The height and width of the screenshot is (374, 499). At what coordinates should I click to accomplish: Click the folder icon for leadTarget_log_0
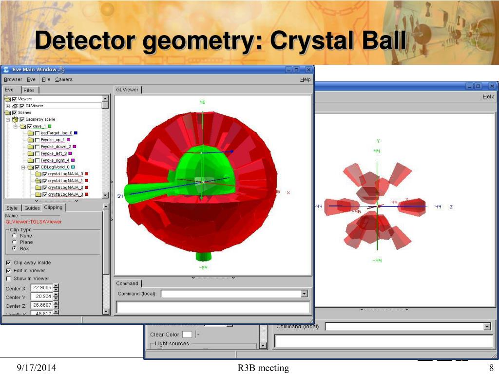pos(30,133)
